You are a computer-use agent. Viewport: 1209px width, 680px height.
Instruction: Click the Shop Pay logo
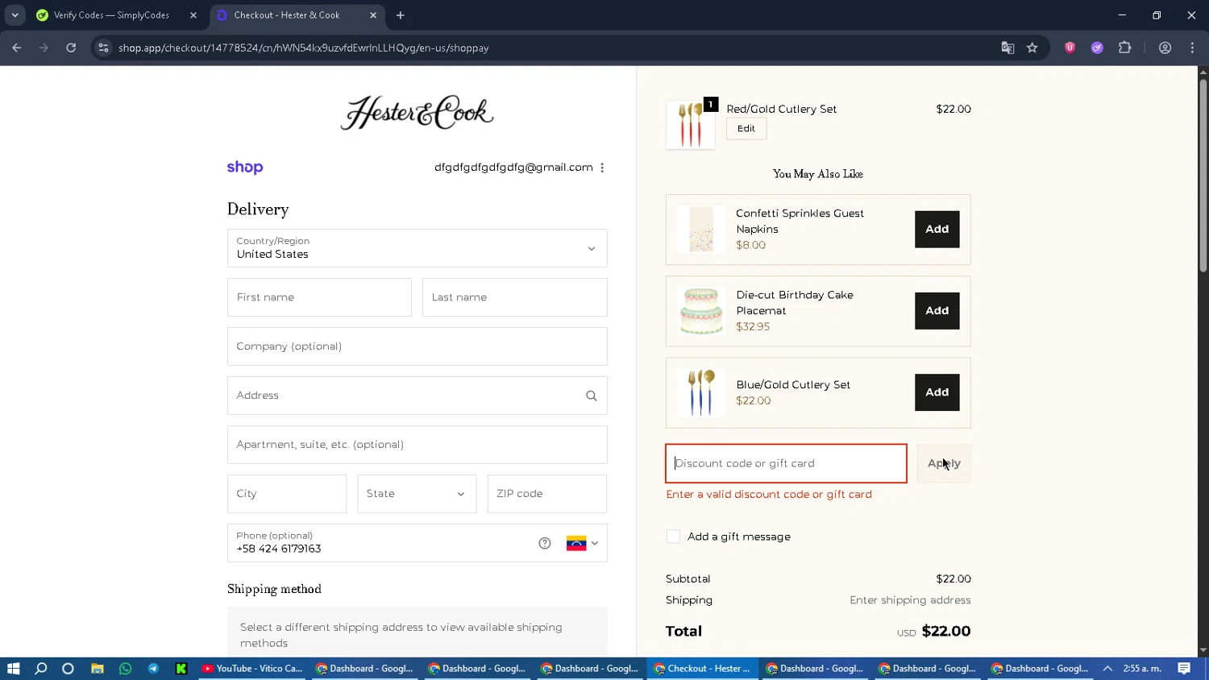tap(245, 168)
